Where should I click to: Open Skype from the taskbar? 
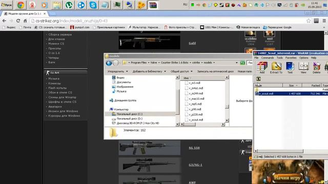coord(93,5)
